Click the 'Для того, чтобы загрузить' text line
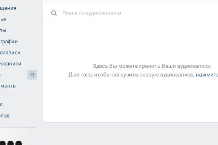This screenshot has width=218, height=145. pos(132,75)
